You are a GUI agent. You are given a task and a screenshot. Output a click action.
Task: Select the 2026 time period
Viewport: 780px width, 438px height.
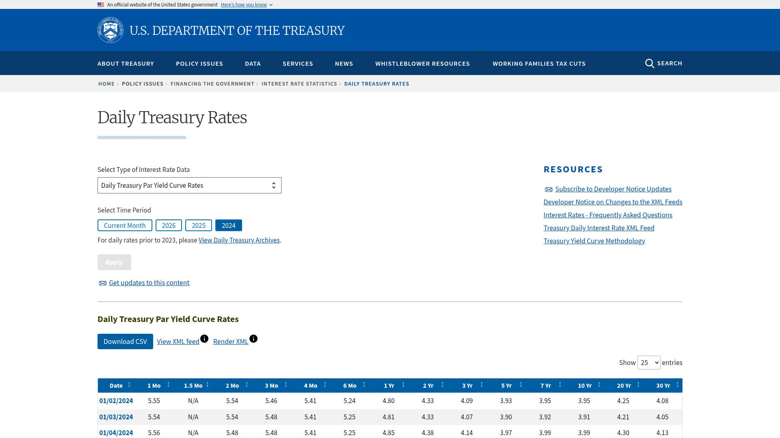point(169,225)
